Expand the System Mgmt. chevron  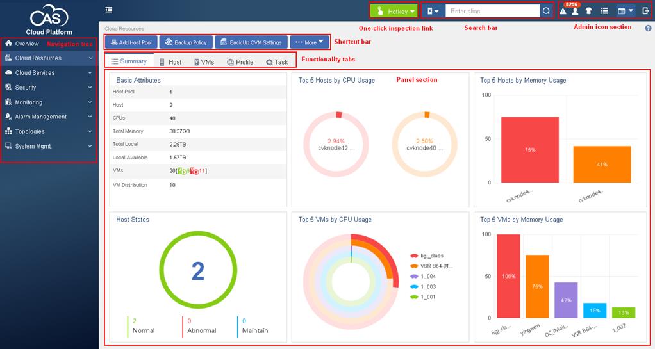(x=90, y=146)
